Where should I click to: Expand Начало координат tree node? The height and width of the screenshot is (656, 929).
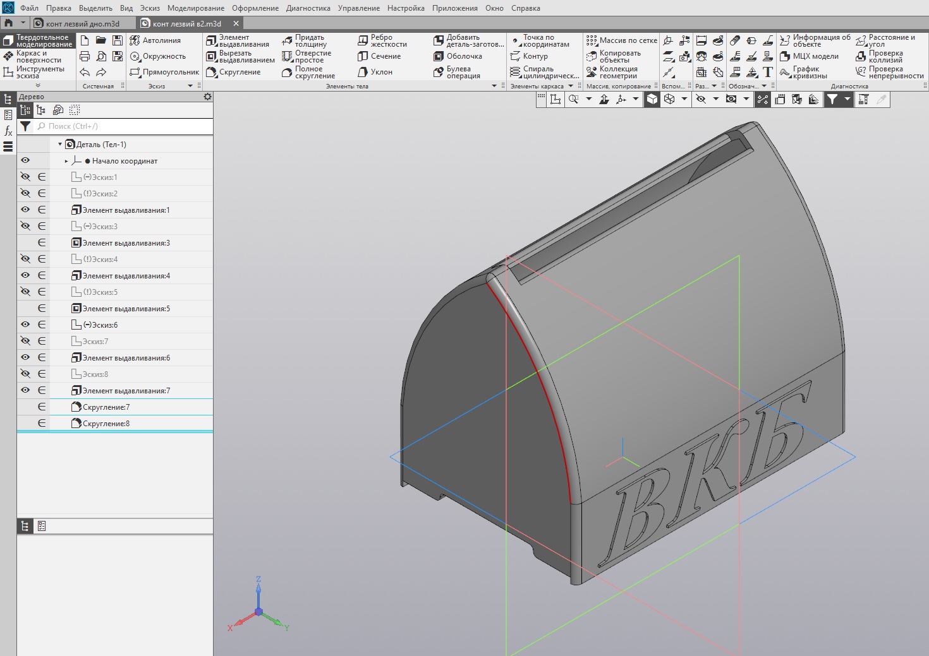pyautogui.click(x=66, y=161)
